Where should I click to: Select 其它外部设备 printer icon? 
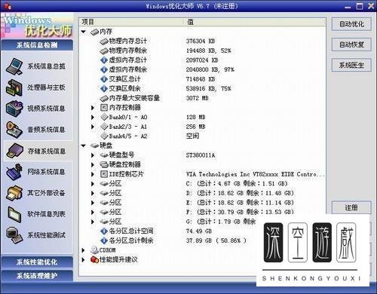(x=14, y=193)
